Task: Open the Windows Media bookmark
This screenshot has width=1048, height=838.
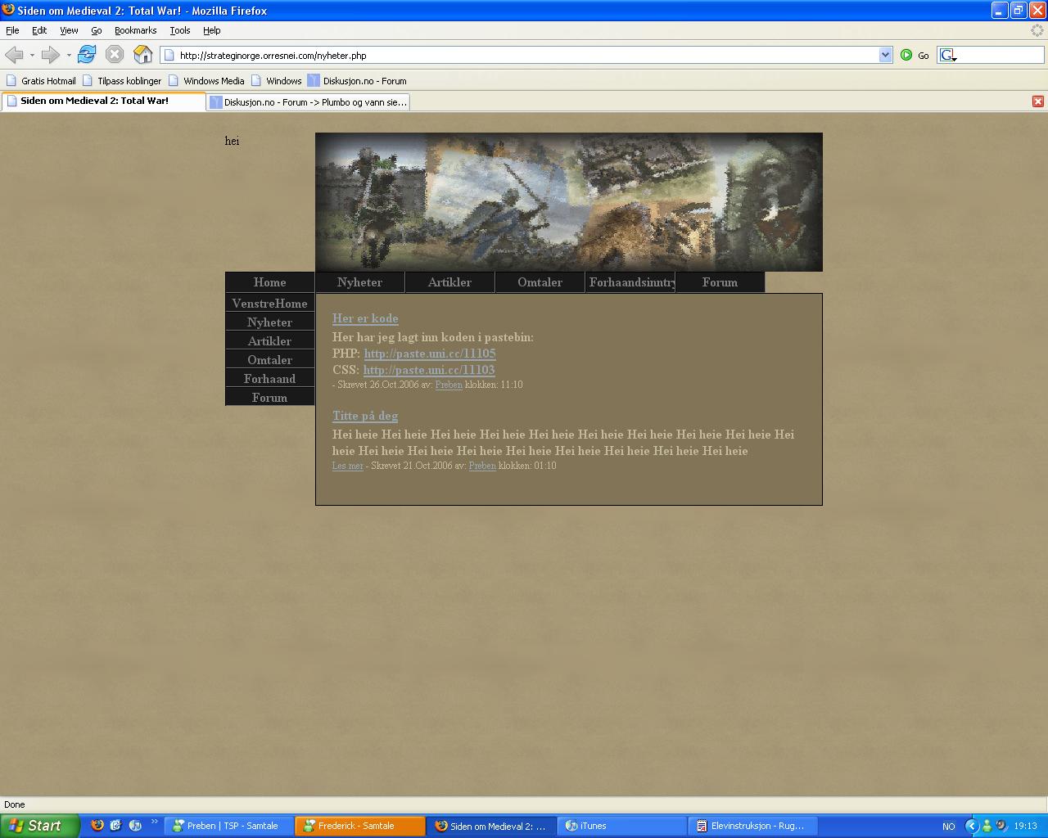Action: 206,81
